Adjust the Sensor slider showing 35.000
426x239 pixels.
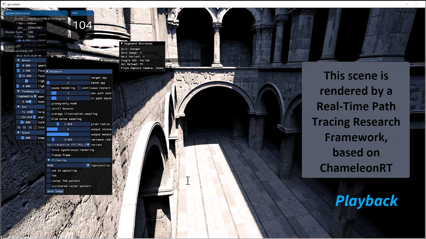click(26, 76)
